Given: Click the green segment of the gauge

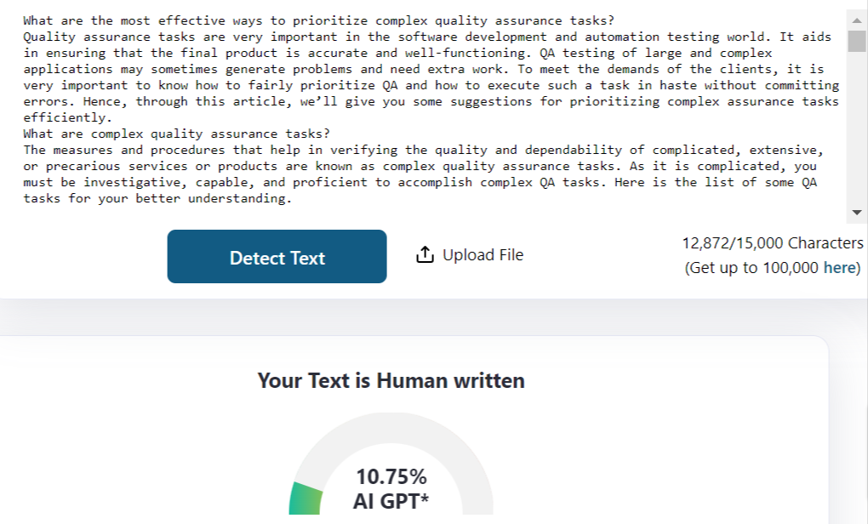Looking at the screenshot, I should [306, 498].
